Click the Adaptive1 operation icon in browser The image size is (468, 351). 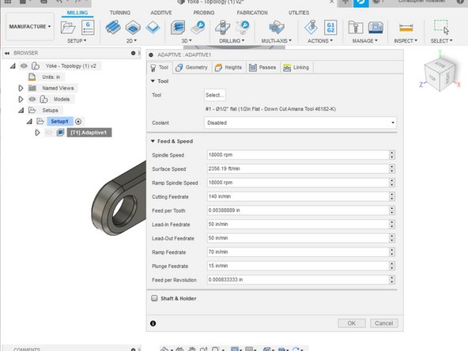coord(60,133)
